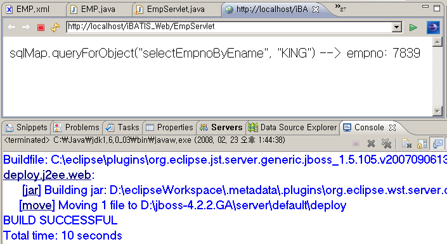Click the [jar] link in console output
The image size is (447, 244).
tap(32, 190)
